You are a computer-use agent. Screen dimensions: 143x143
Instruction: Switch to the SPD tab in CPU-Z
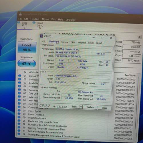(73, 42)
